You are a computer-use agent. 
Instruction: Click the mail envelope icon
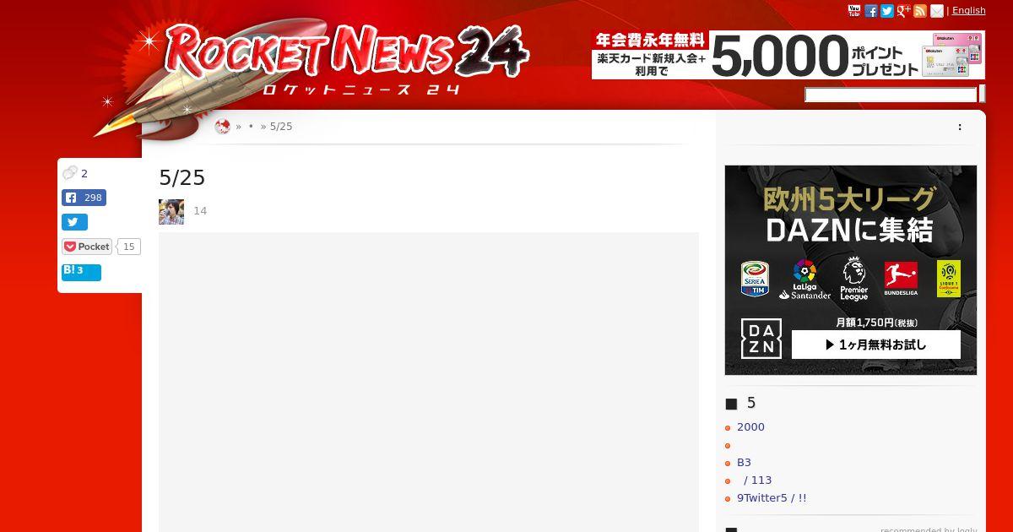click(x=937, y=11)
